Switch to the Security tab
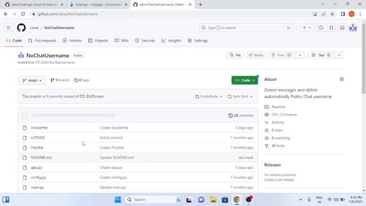This screenshot has height=206, width=366. [x=145, y=41]
